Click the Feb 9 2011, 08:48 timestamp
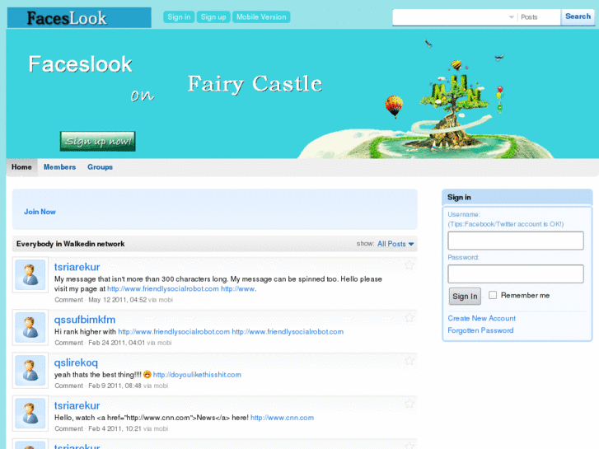The image size is (599, 449). 116,386
